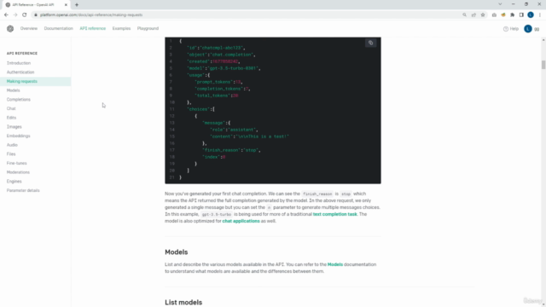Open the user account avatar menu

click(528, 29)
